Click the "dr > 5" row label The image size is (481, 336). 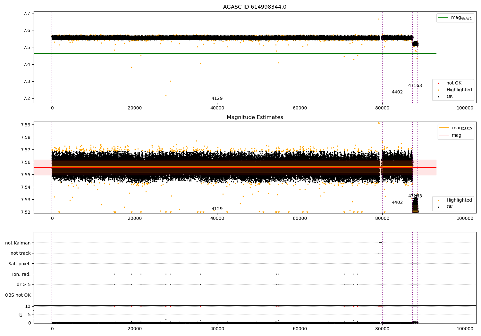point(23,285)
